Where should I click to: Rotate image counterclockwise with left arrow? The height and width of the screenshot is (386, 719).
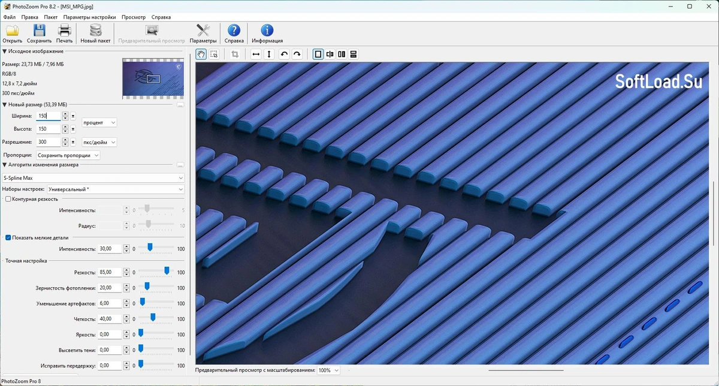coord(284,54)
